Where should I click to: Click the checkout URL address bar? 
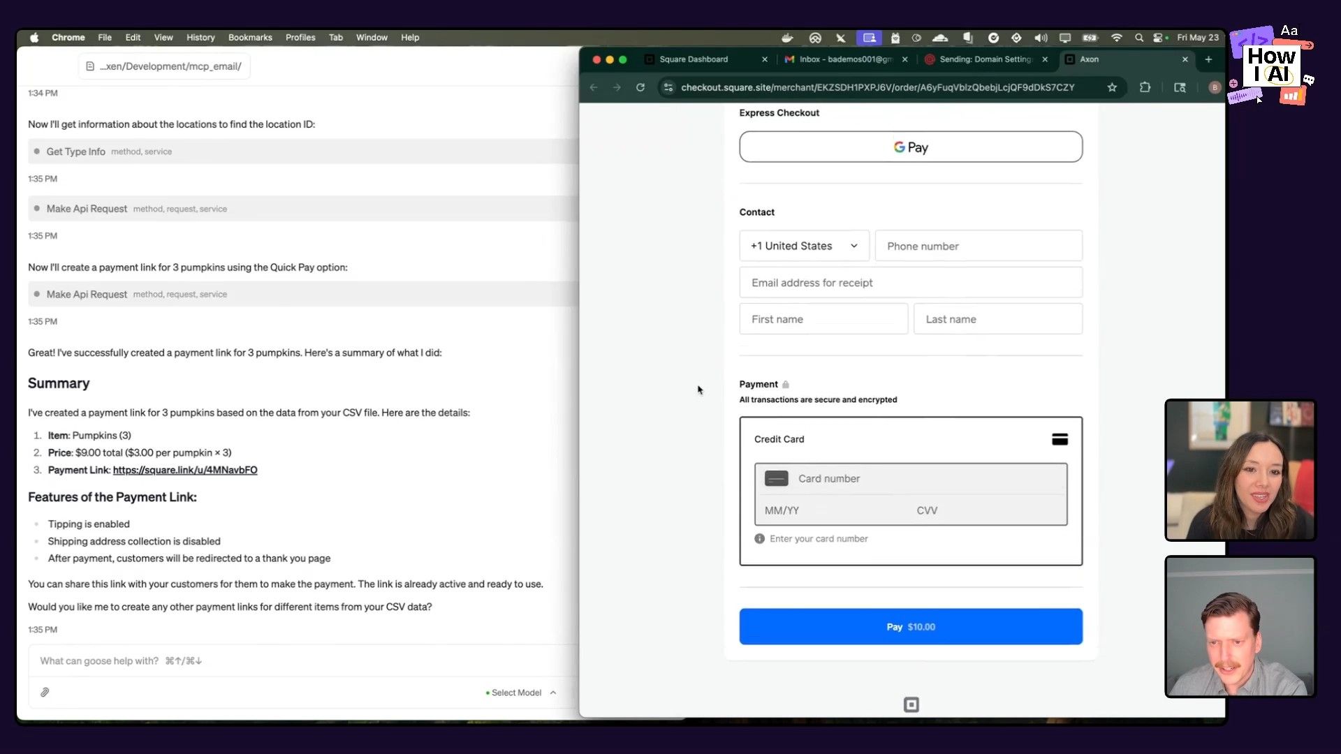(877, 87)
